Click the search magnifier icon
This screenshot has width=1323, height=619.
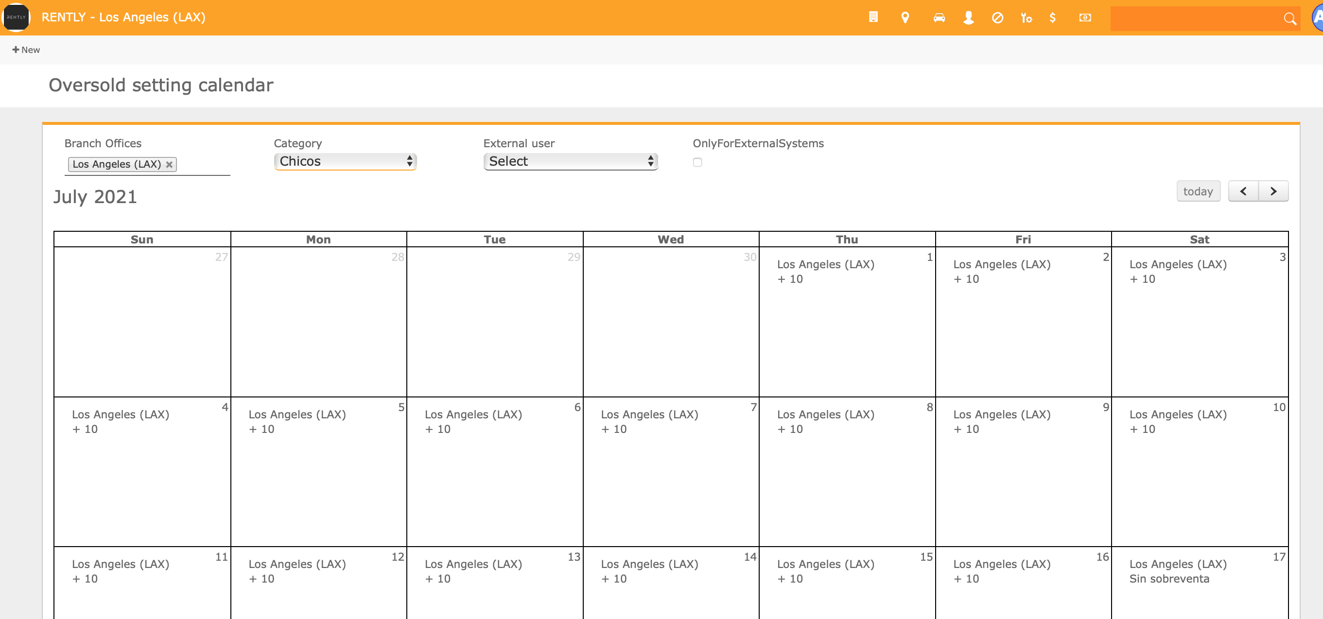1289,18
